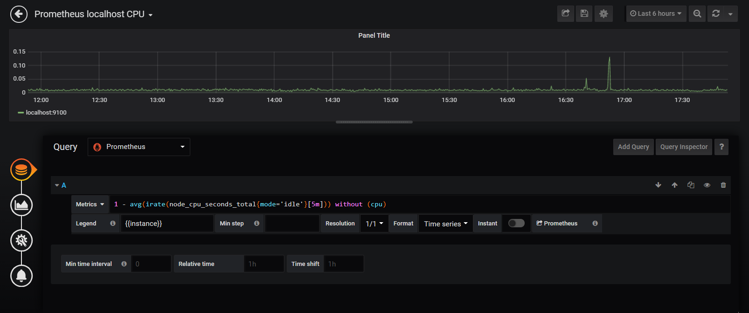Toggle the Instant switch
This screenshot has height=313, width=749.
click(x=516, y=223)
